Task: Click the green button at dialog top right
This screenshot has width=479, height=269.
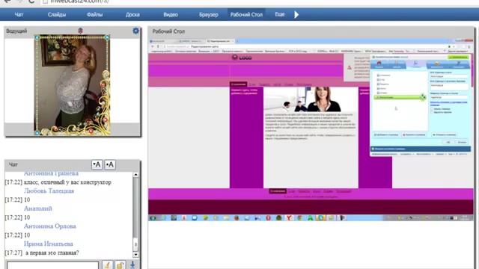Action: point(458,58)
